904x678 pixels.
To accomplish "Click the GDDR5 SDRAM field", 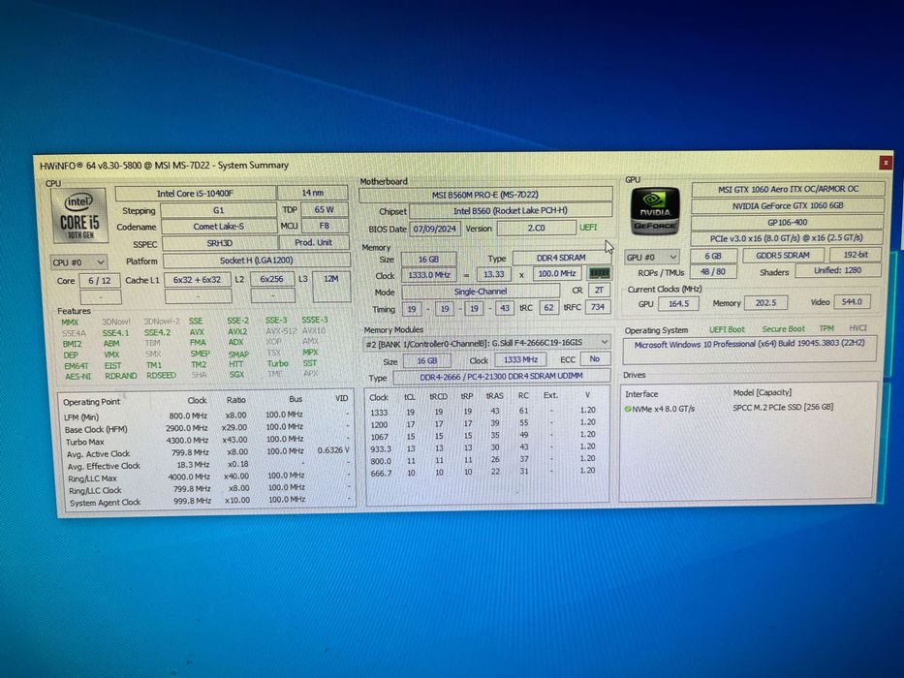I will [x=783, y=255].
